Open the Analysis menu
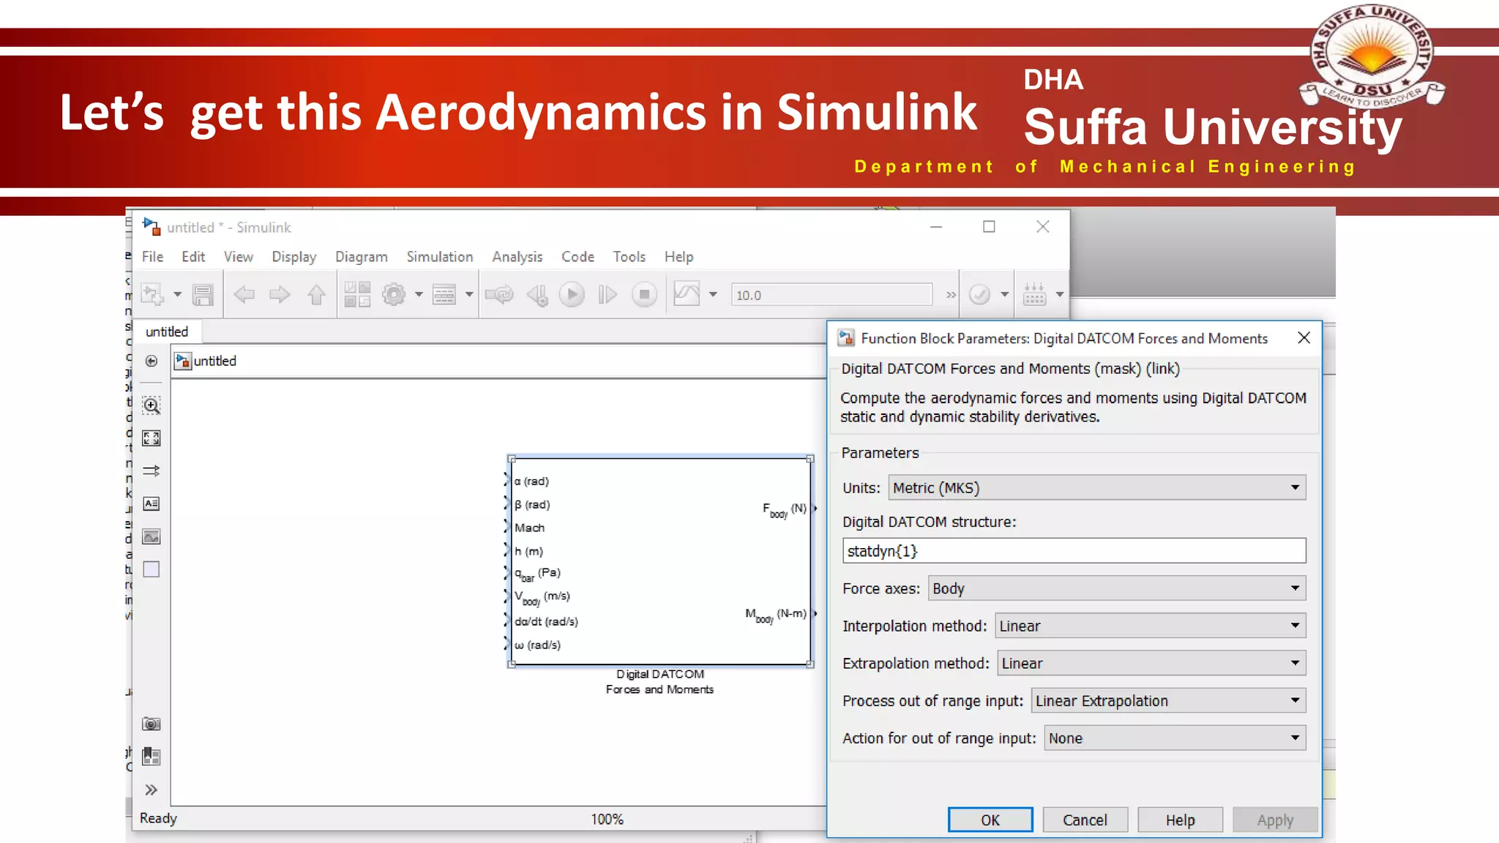Screen dimensions: 1499x843 pyautogui.click(x=517, y=257)
